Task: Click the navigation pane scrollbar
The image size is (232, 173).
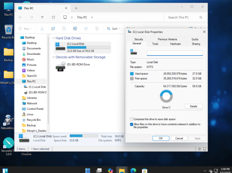Action: pyautogui.click(x=48, y=80)
